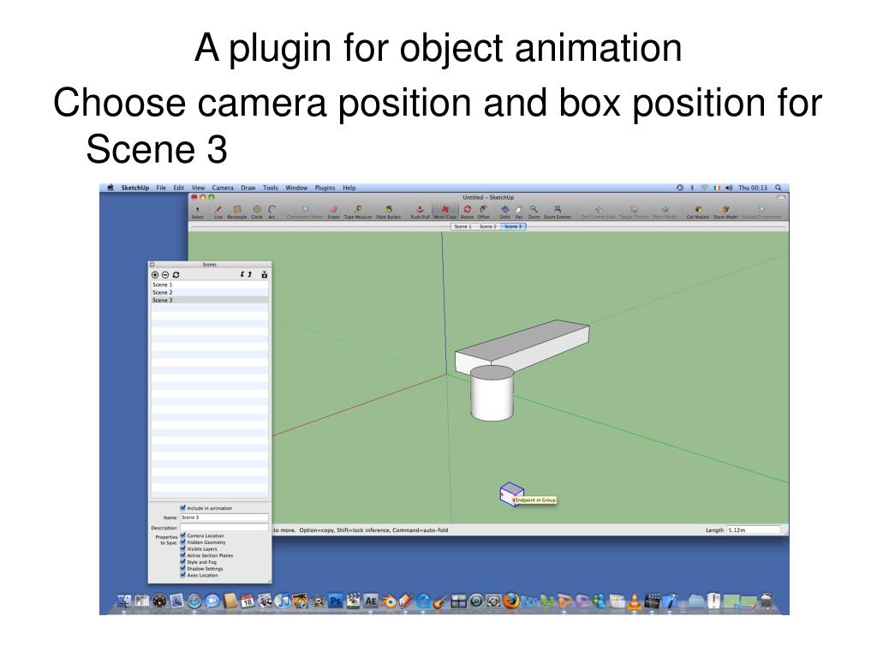Open the Camera menu
The width and height of the screenshot is (877, 658).
pyautogui.click(x=223, y=188)
